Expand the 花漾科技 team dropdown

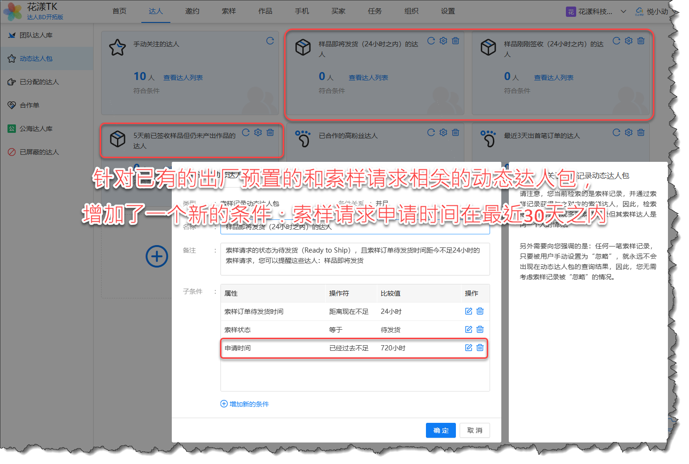[x=623, y=12]
